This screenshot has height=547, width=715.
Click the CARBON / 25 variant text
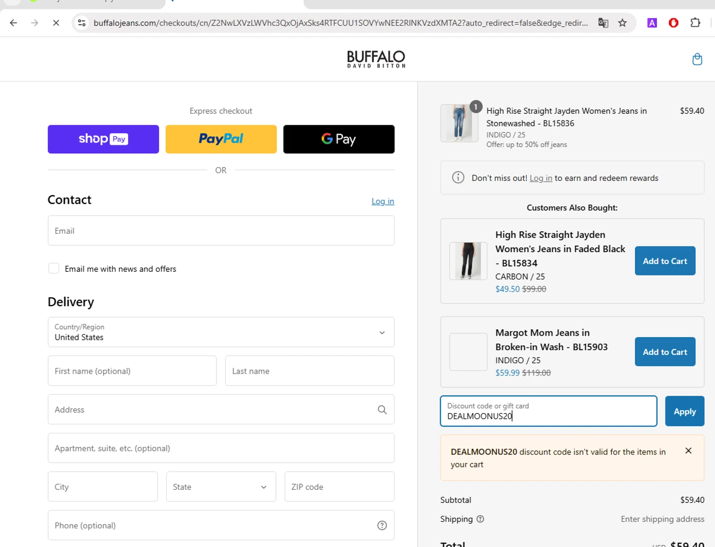pos(520,277)
